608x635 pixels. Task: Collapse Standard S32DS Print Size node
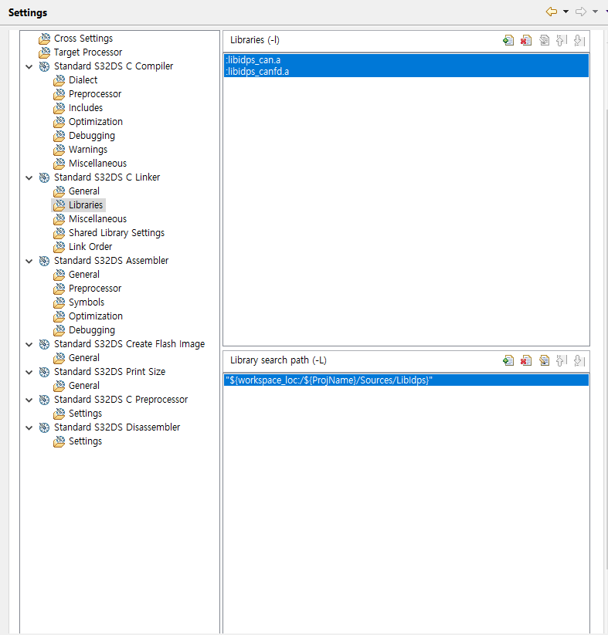pos(29,372)
